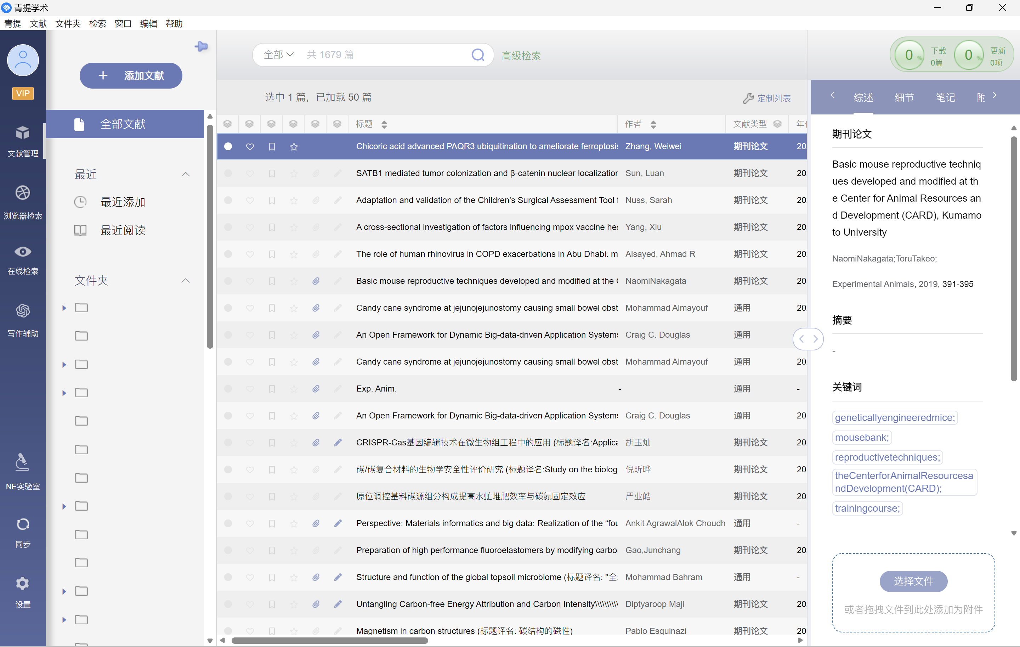The image size is (1020, 647).
Task: Open the user avatar profile
Action: (23, 61)
